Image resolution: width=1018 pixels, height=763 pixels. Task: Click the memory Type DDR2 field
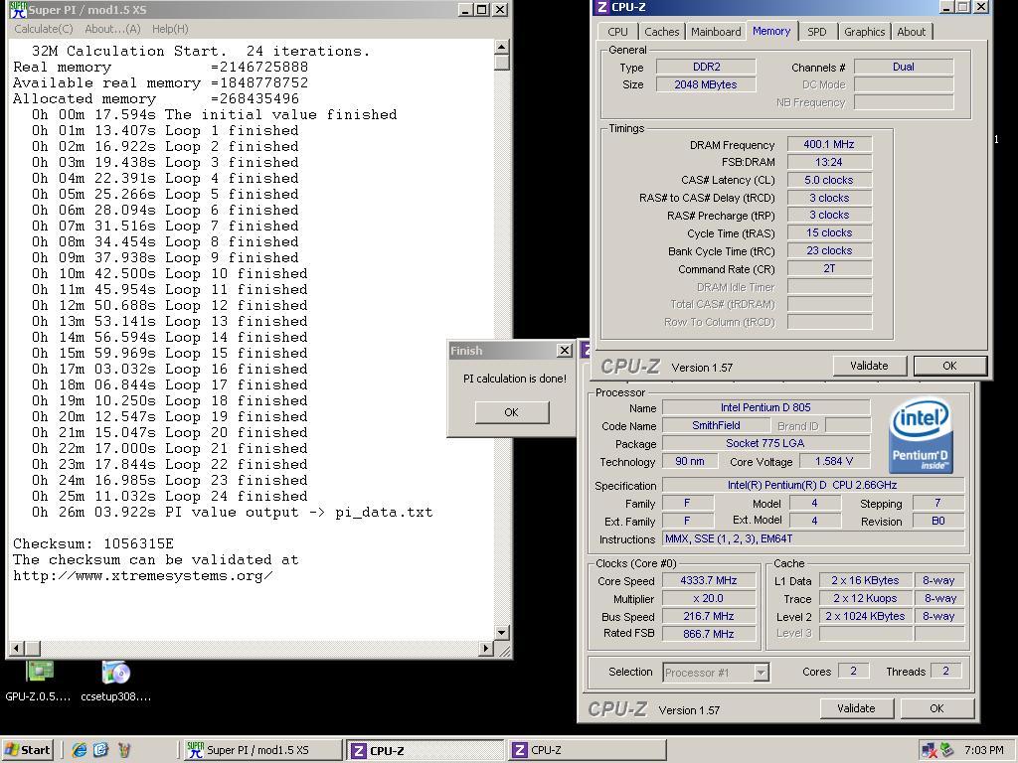[706, 67]
